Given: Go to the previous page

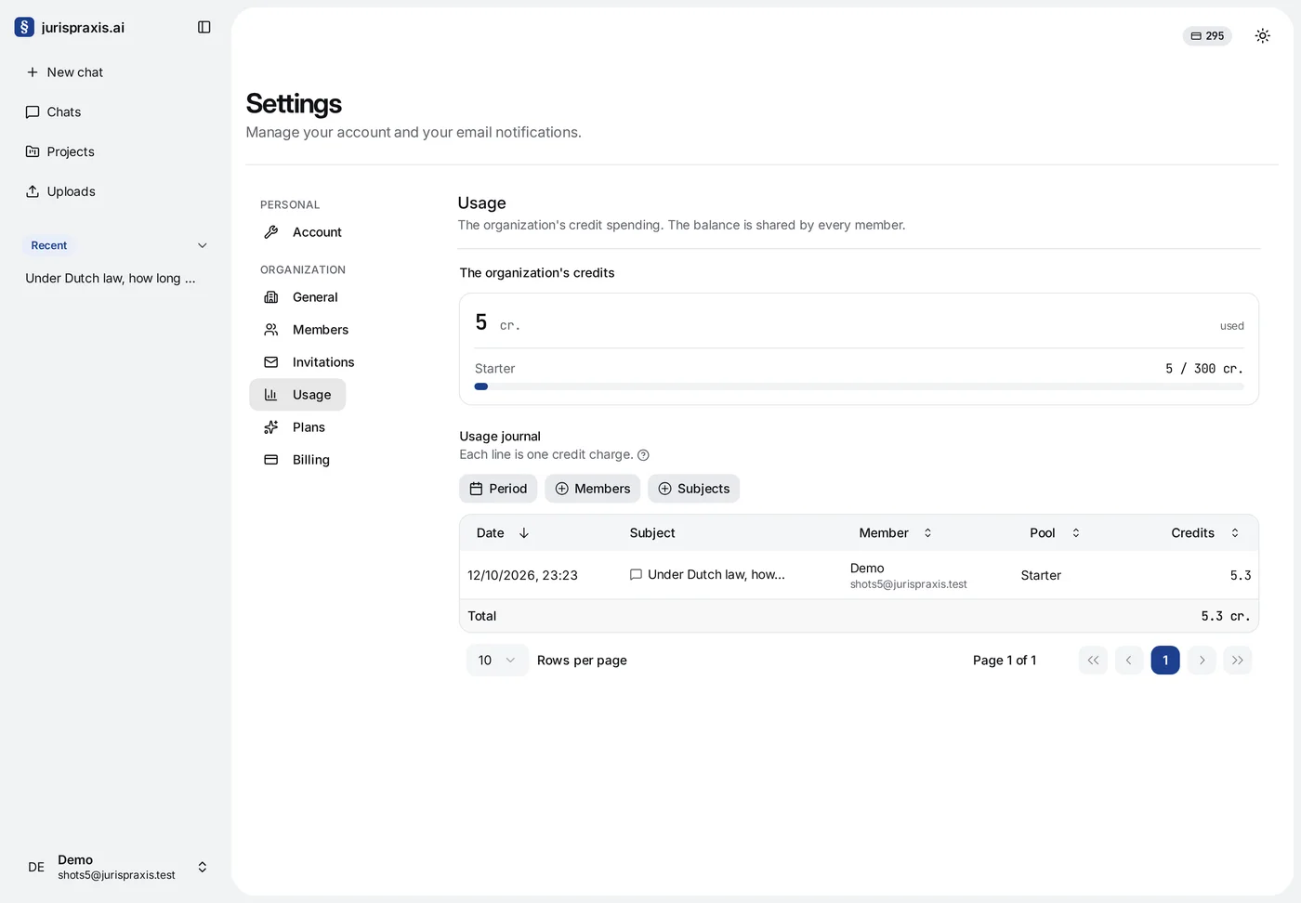Looking at the screenshot, I should [x=1129, y=661].
